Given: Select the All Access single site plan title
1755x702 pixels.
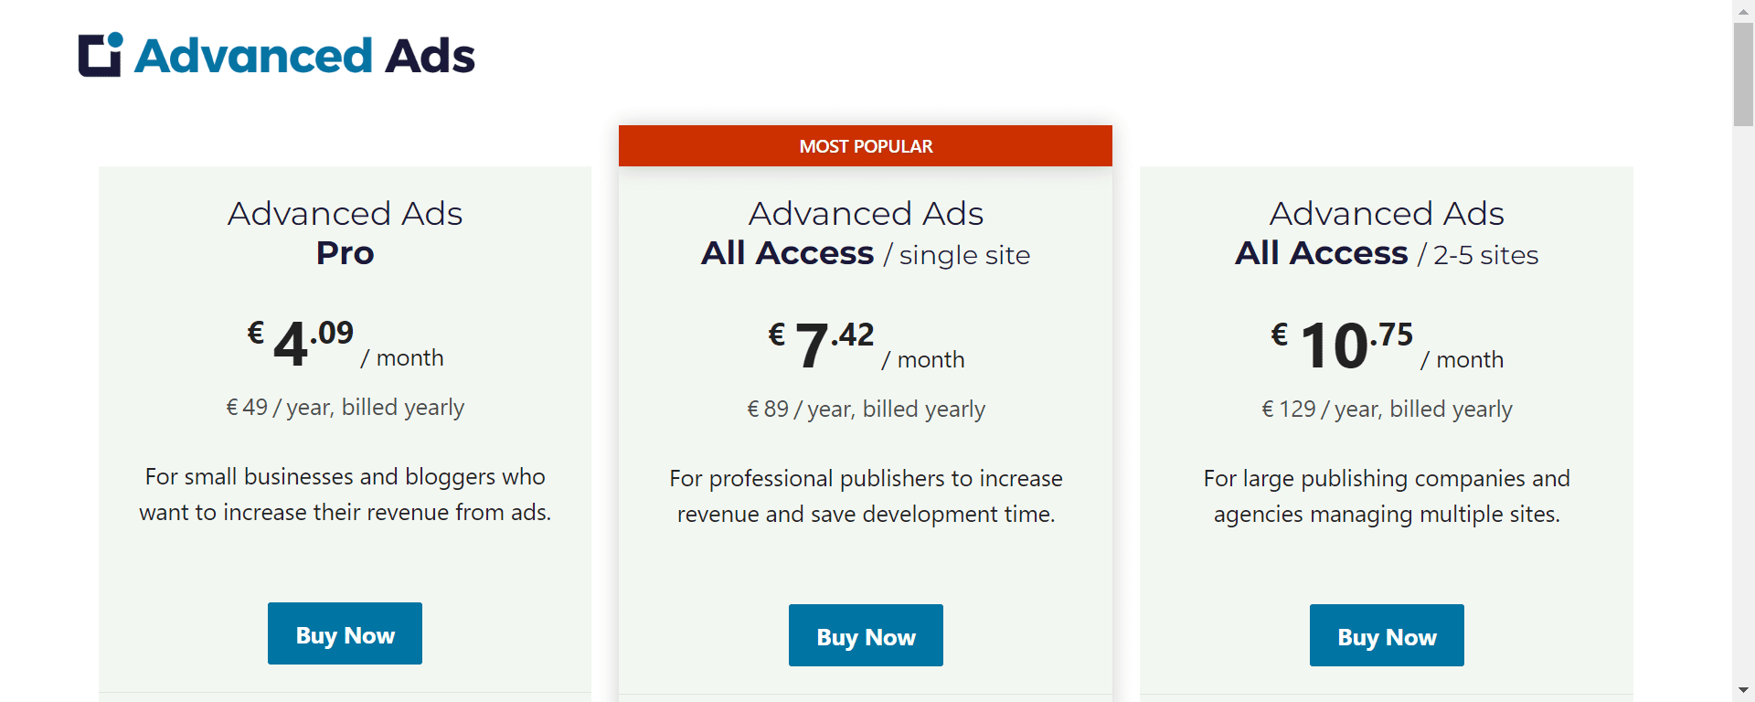Looking at the screenshot, I should click(x=866, y=233).
